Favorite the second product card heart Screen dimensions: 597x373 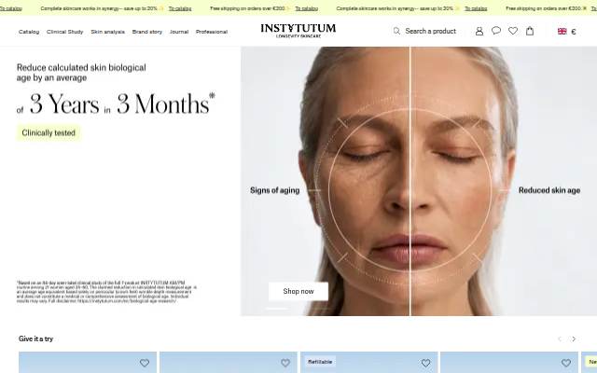click(285, 363)
